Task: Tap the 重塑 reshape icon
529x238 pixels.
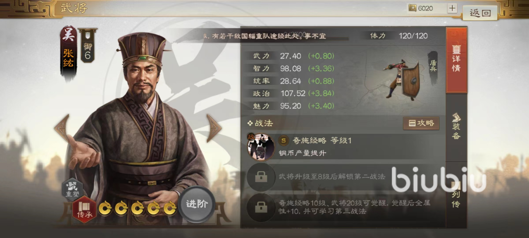Action: [72, 190]
